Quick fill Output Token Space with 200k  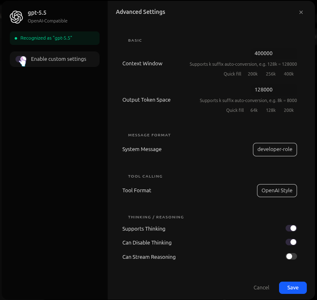coord(288,110)
